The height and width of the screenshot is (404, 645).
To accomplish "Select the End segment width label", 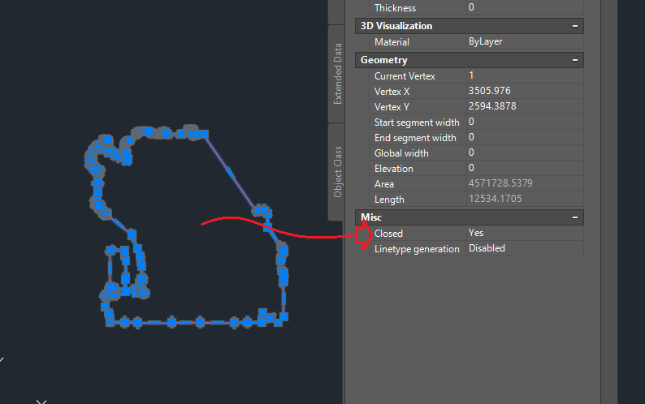I will [x=415, y=138].
